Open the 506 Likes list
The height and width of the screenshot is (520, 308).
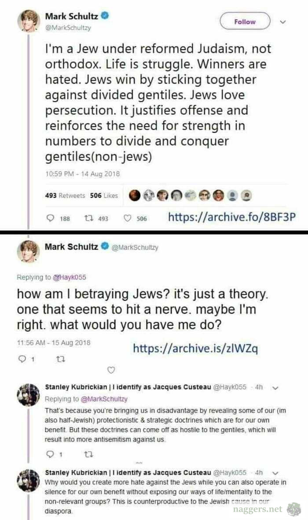[x=104, y=196]
